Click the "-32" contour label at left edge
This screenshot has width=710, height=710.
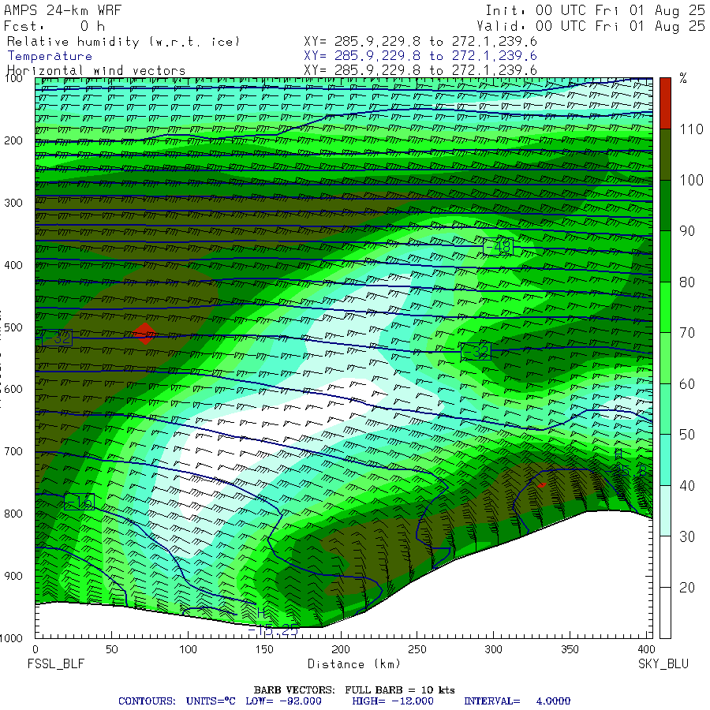click(57, 338)
